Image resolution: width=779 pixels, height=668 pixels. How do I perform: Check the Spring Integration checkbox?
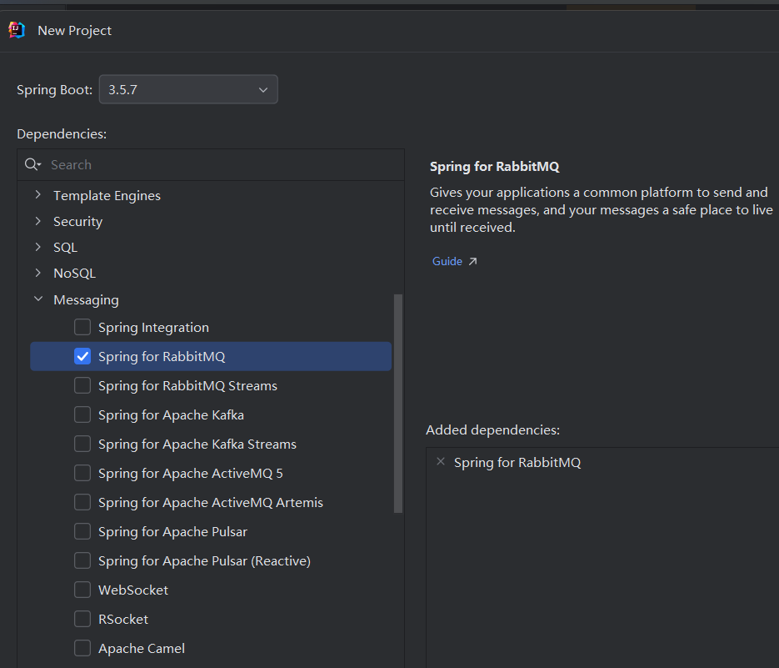coord(82,327)
